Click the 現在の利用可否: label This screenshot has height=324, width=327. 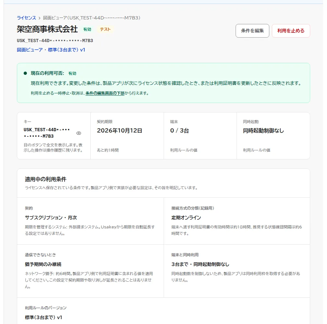[47, 73]
